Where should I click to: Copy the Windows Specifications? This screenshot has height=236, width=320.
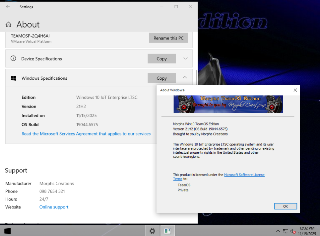161,78
